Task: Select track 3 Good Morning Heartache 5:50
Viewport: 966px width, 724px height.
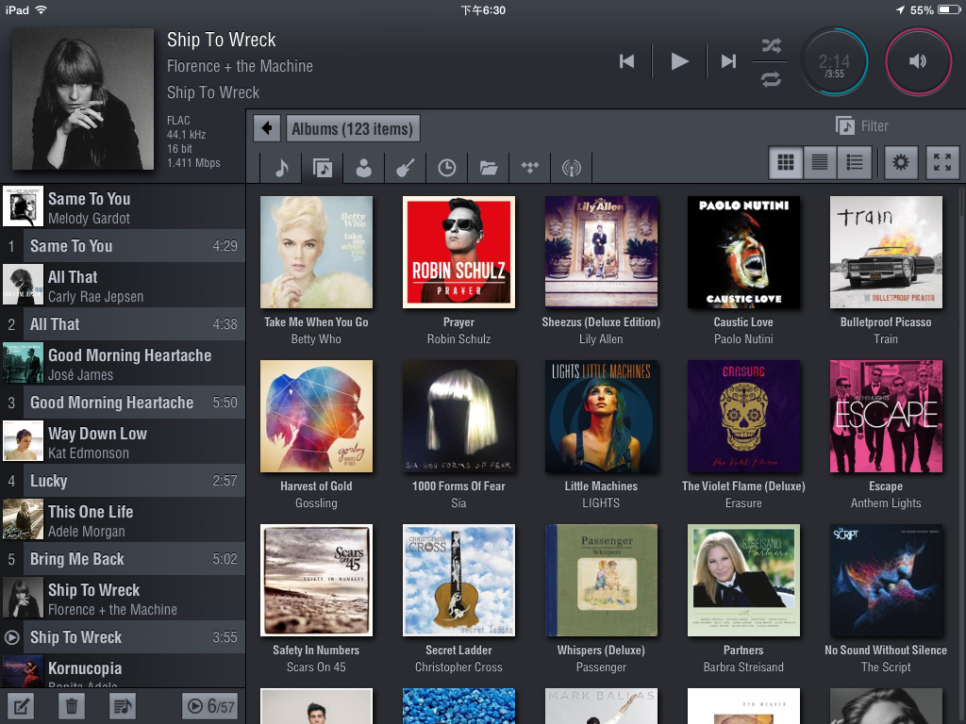Action: coord(123,403)
